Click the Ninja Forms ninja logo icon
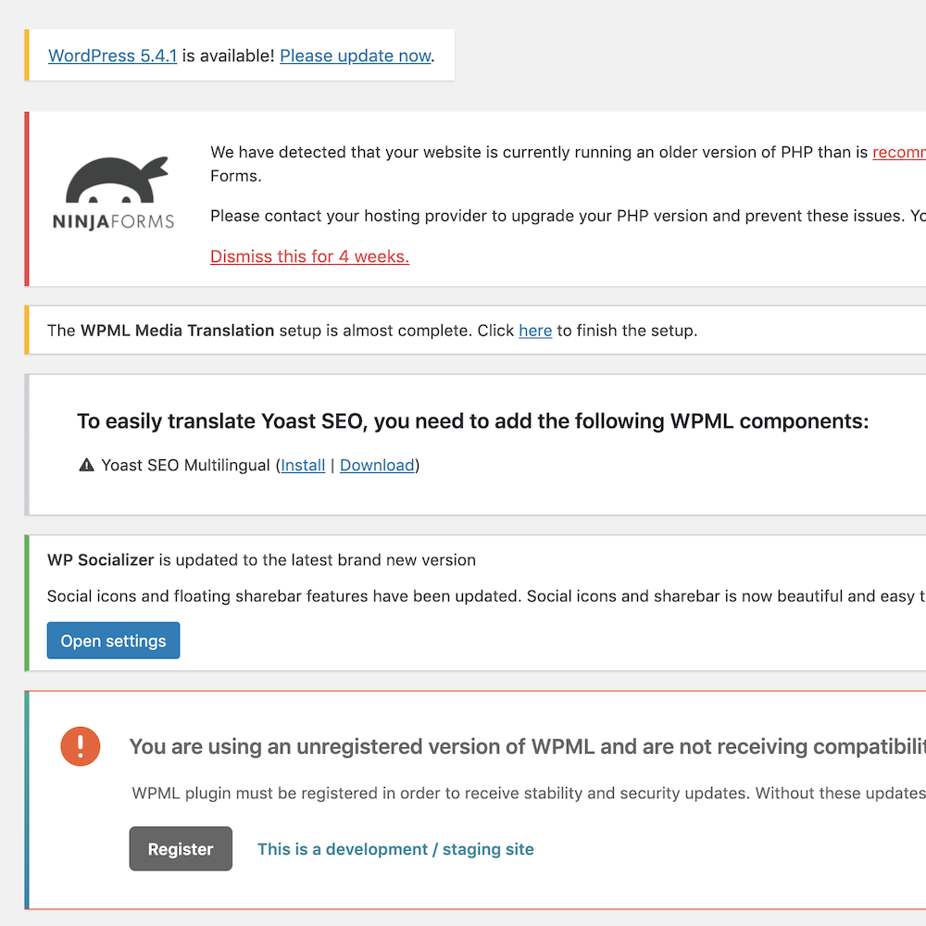Viewport: 926px width, 926px height. (x=111, y=181)
